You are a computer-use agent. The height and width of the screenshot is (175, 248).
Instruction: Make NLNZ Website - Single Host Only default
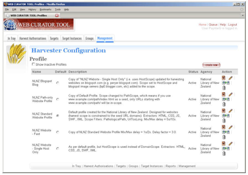[58, 149]
